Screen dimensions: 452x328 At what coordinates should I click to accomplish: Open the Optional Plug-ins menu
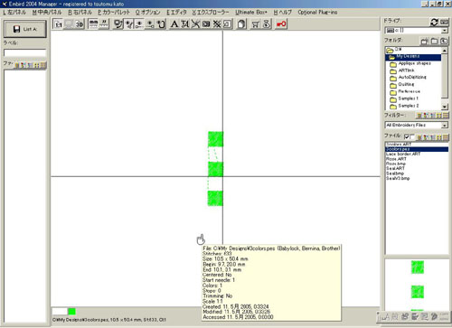(x=317, y=13)
